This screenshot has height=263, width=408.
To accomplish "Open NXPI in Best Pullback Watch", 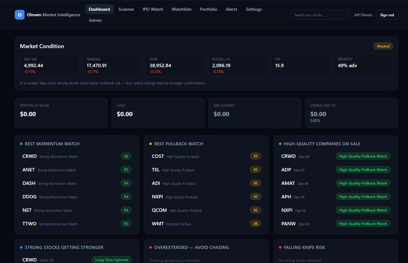I will (x=206, y=197).
